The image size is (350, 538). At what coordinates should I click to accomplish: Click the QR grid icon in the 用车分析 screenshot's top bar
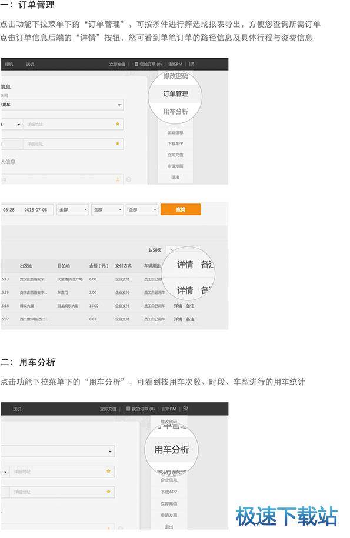[x=186, y=409]
